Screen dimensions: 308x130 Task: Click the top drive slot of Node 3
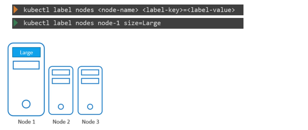coord(90,72)
